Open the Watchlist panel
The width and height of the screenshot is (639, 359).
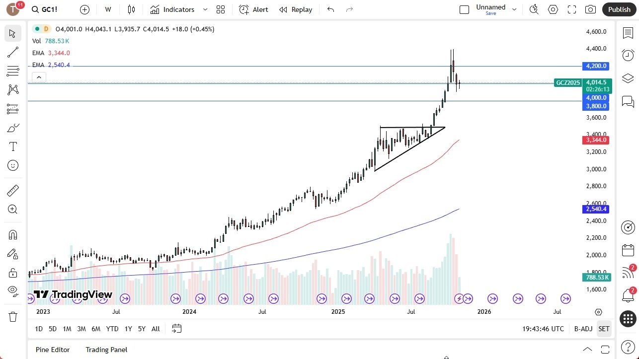tap(628, 32)
